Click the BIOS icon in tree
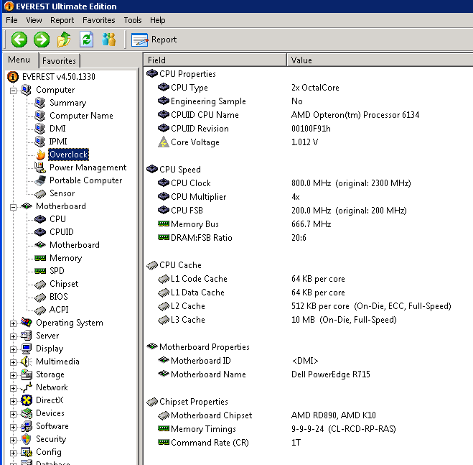The image size is (473, 465). pos(39,298)
